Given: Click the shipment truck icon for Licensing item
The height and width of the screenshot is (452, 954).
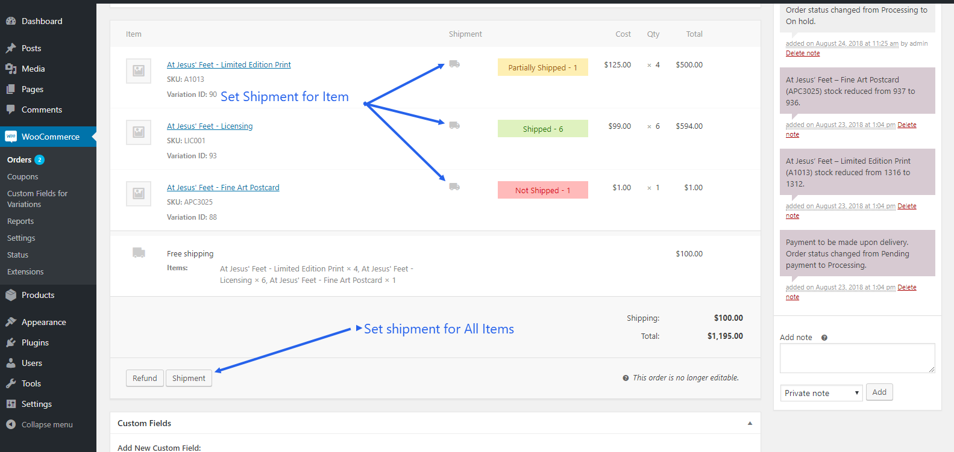Looking at the screenshot, I should tap(454, 125).
